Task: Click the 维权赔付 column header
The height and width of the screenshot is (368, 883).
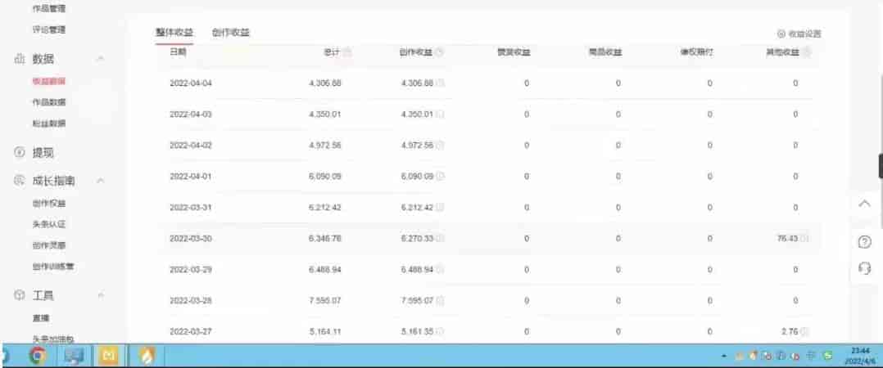Action: click(697, 52)
